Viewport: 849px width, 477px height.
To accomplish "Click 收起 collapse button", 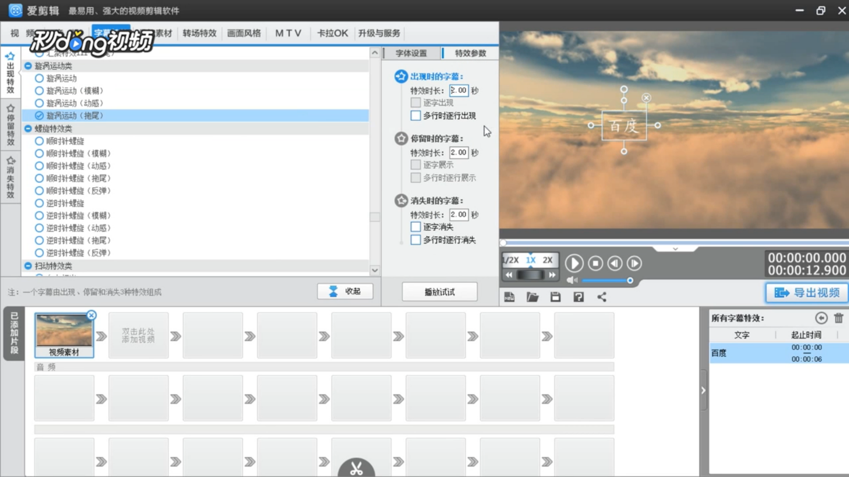I will pos(345,291).
